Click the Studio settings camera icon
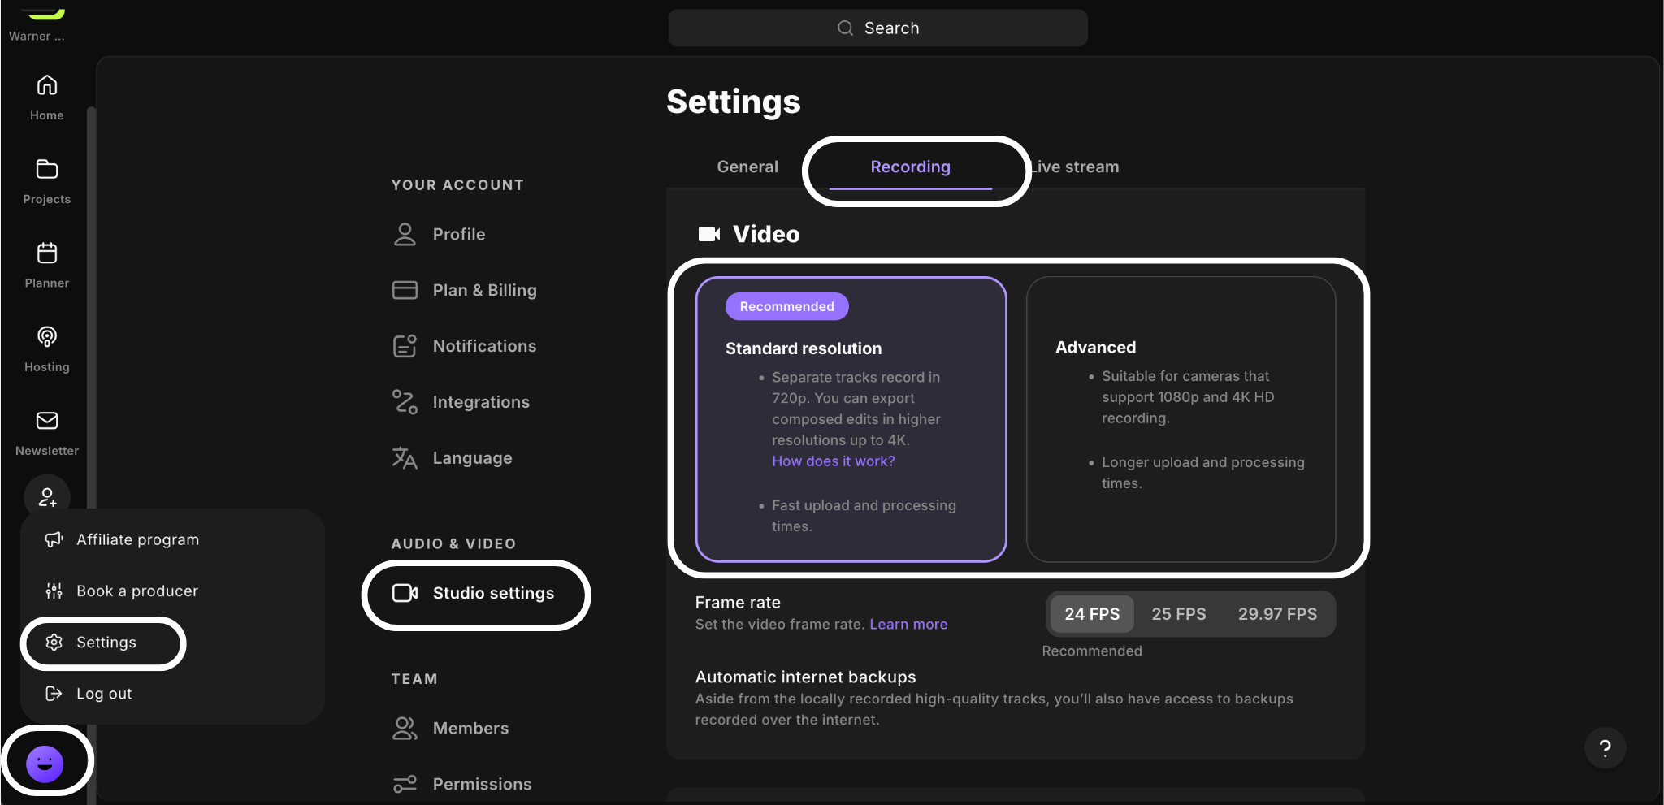Image resolution: width=1664 pixels, height=805 pixels. [x=405, y=593]
